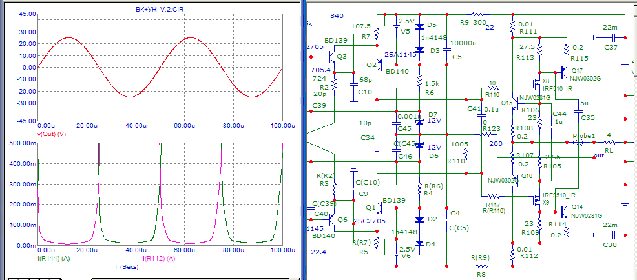
Task: Select the Q15 transistor symbol
Action: [x=515, y=103]
